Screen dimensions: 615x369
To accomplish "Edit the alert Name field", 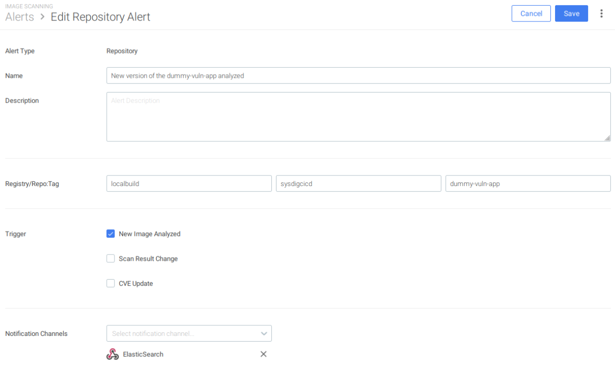I will pyautogui.click(x=358, y=75).
